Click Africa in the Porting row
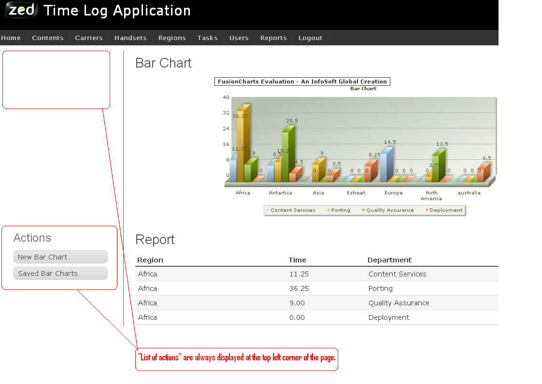This screenshot has height=384, width=542. (147, 288)
